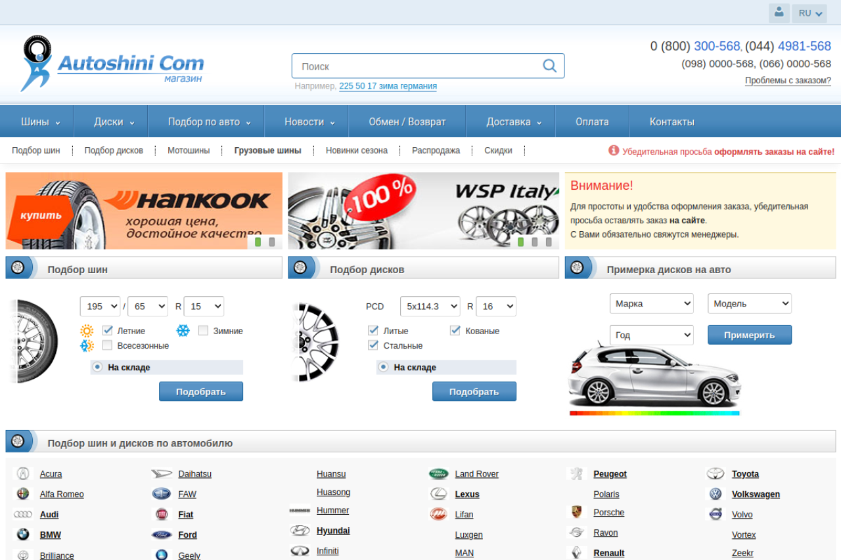Click the Porsche brand logo icon
The width and height of the screenshot is (841, 560).
(x=576, y=512)
